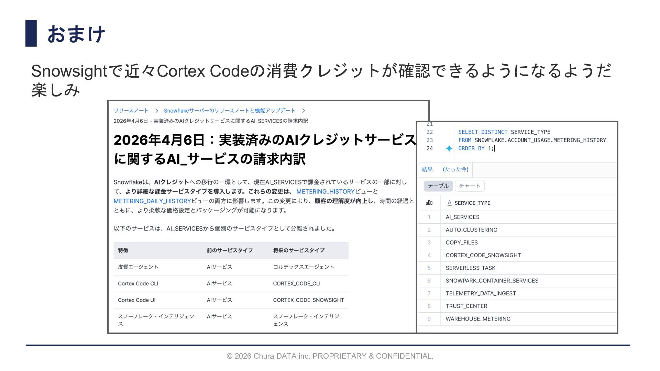The height and width of the screenshot is (371, 660).
Task: Switch to the チャート view
Action: (470, 186)
